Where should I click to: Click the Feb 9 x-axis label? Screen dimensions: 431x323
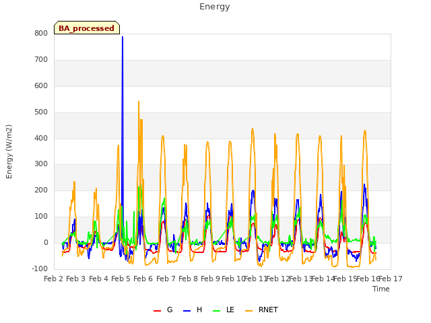tap(211, 279)
